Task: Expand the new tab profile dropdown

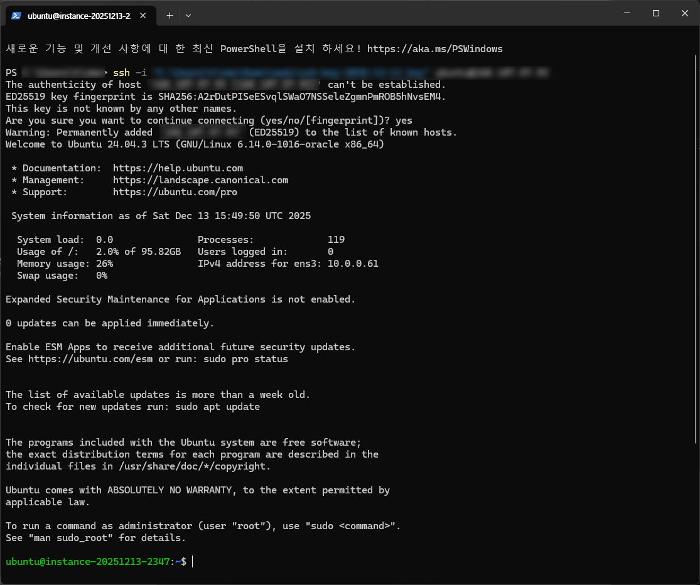Action: pos(188,16)
